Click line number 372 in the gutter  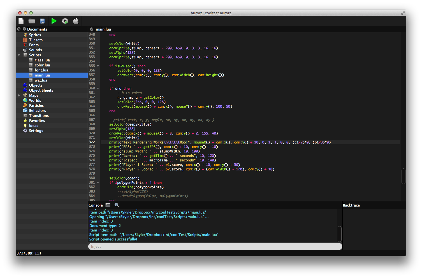(x=92, y=142)
